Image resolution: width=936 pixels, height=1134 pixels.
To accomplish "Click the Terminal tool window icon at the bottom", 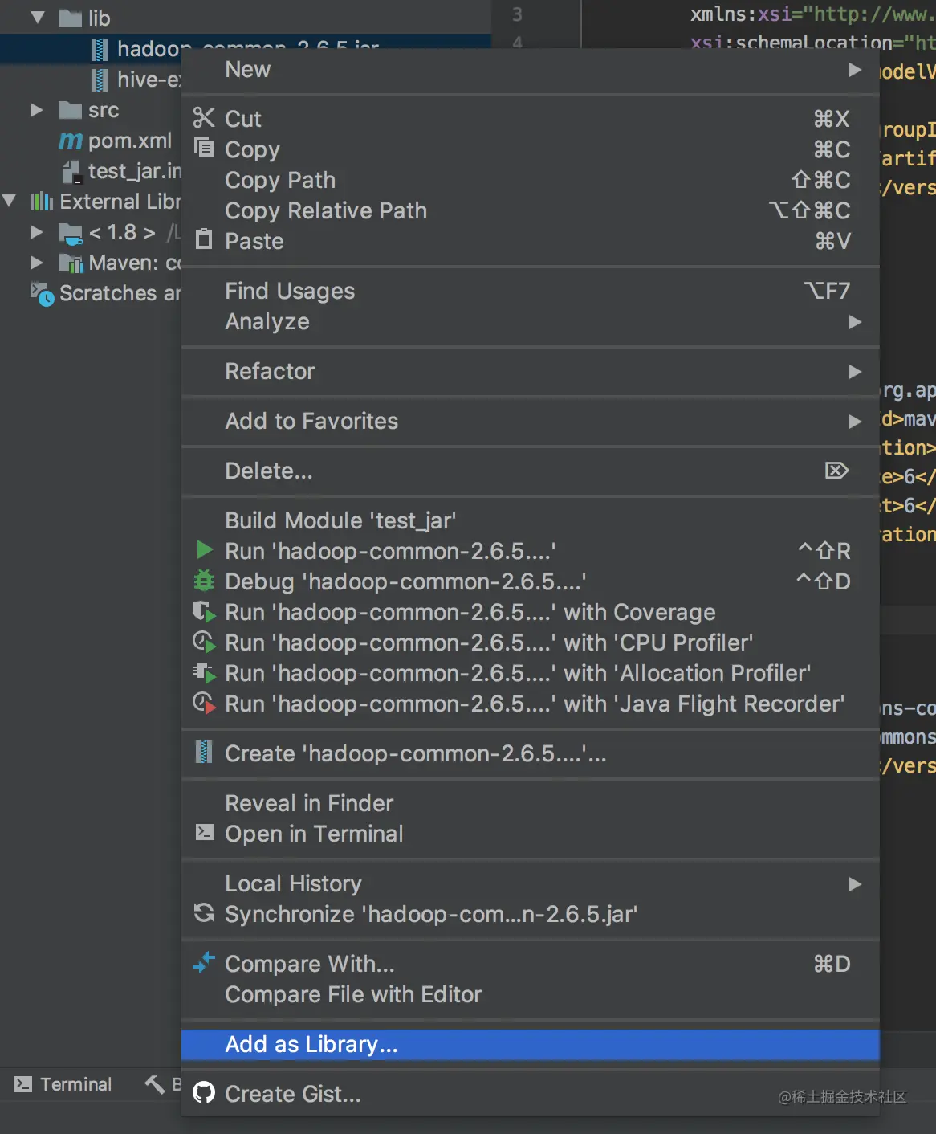I will tap(23, 1084).
